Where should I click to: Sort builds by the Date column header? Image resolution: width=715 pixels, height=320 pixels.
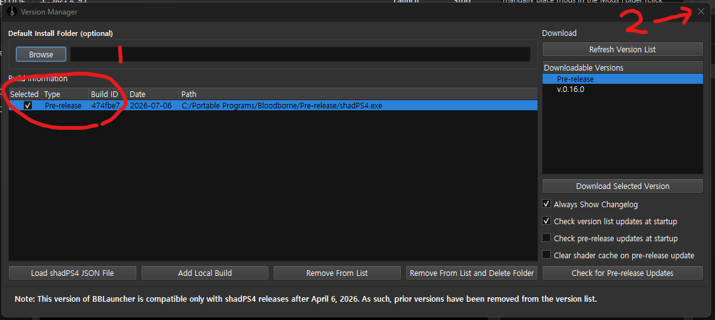153,94
